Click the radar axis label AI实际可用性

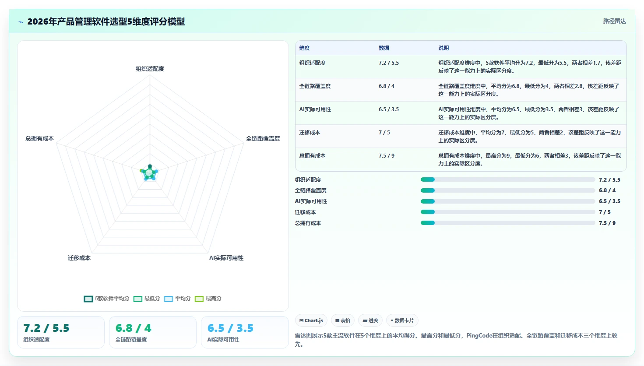(x=226, y=258)
